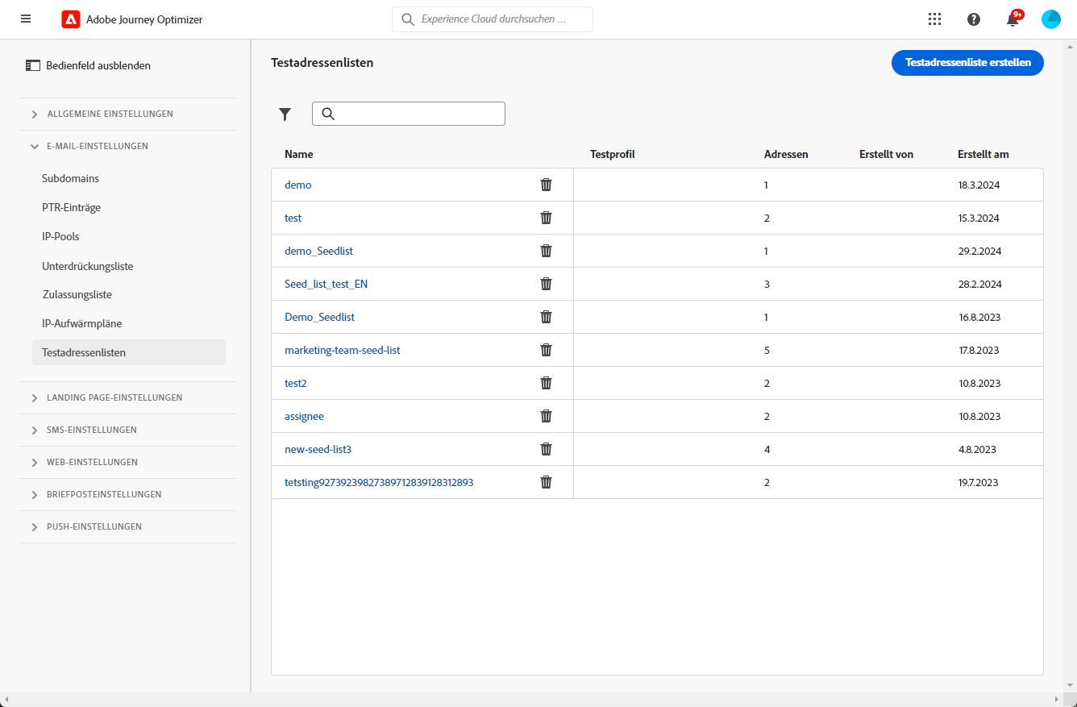Image resolution: width=1077 pixels, height=707 pixels.
Task: Open the demo_Seedlist link
Action: [x=319, y=251]
